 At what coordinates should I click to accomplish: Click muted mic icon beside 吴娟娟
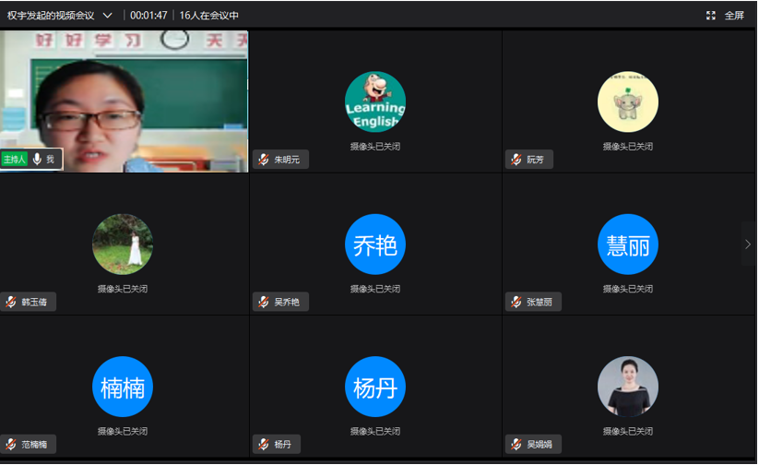(x=517, y=445)
